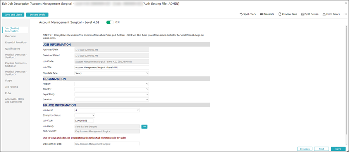Open the Translate tool
Screen dimensions: 349x152
[x=267, y=14]
